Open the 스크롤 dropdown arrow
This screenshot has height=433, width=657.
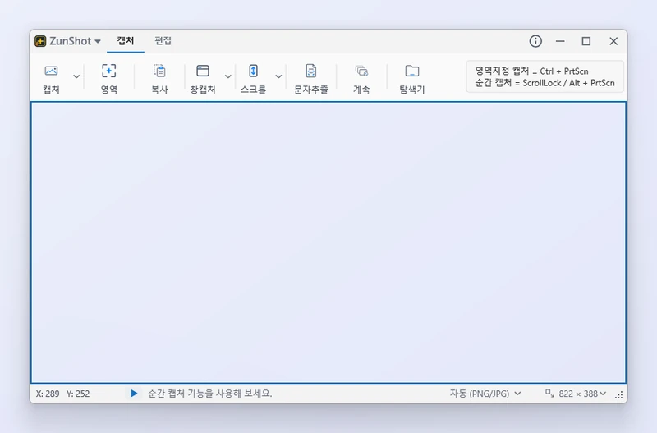pyautogui.click(x=278, y=76)
